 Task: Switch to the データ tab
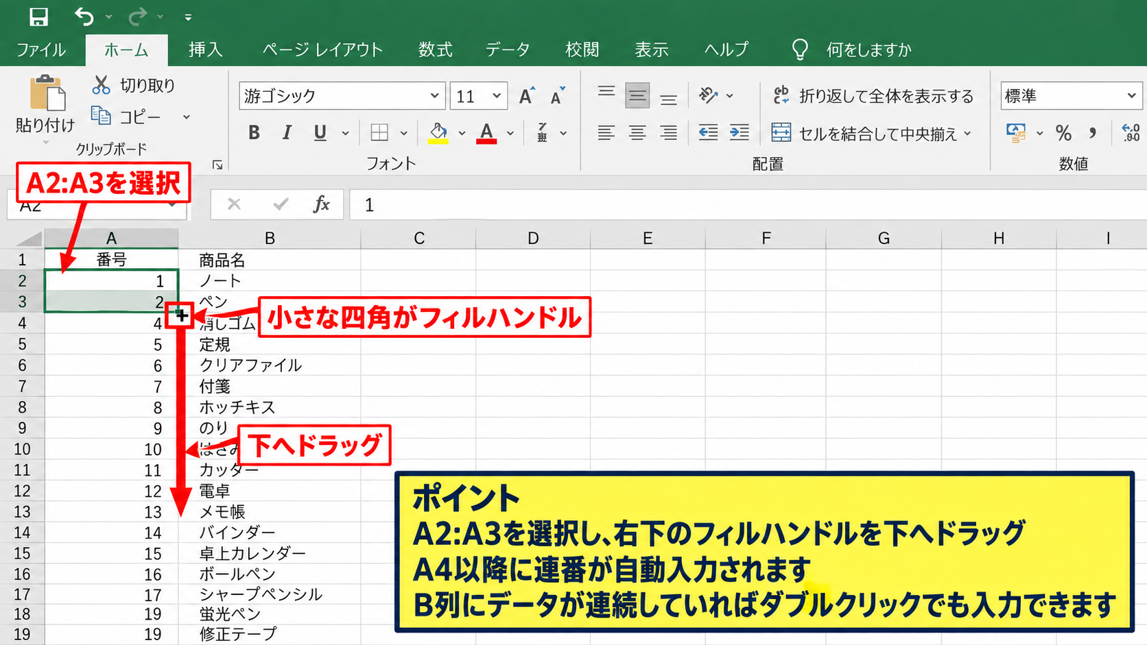(508, 49)
